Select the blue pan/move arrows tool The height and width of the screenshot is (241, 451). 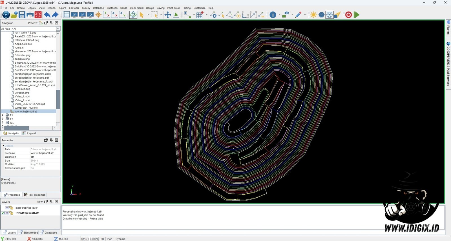[168, 15]
